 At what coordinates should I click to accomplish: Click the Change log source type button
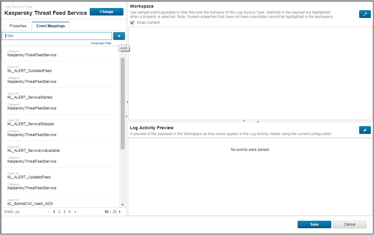coord(106,12)
